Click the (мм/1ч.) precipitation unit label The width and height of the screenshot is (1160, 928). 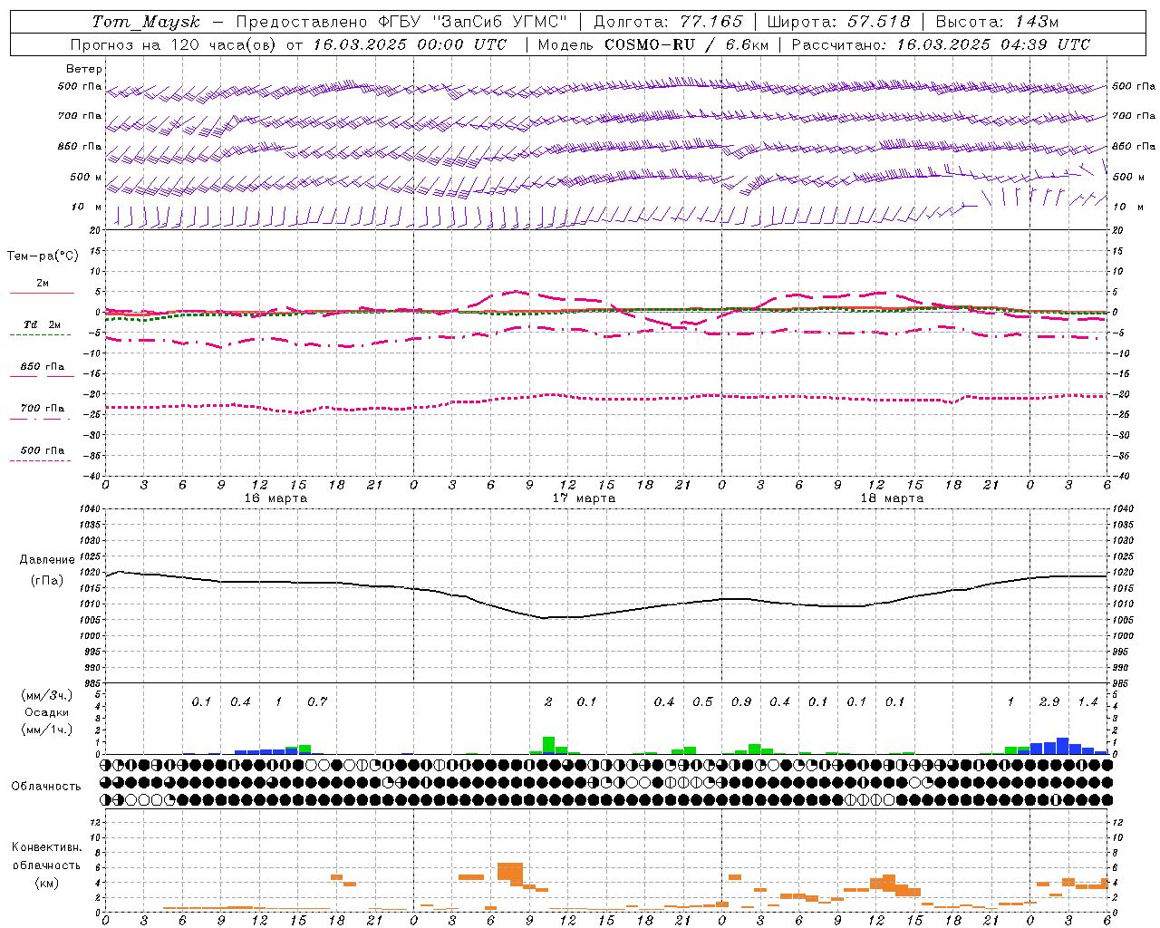coord(47,730)
